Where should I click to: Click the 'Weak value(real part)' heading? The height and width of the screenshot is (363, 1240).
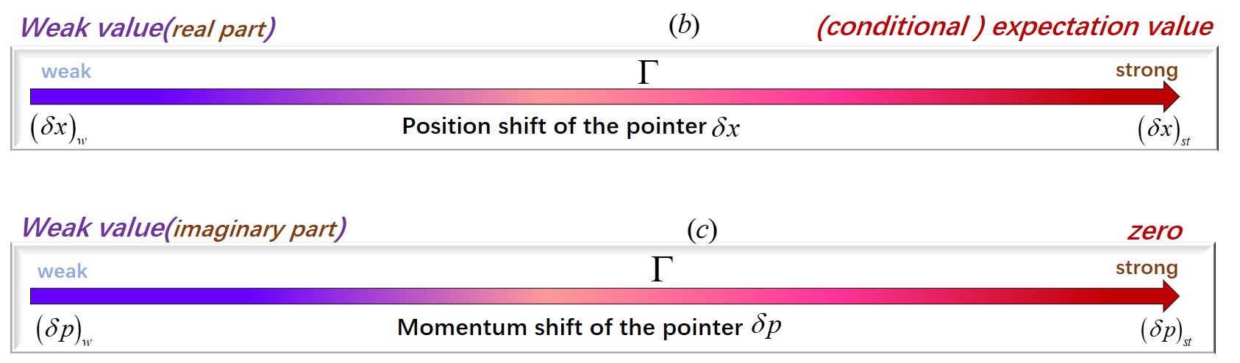[x=148, y=28]
